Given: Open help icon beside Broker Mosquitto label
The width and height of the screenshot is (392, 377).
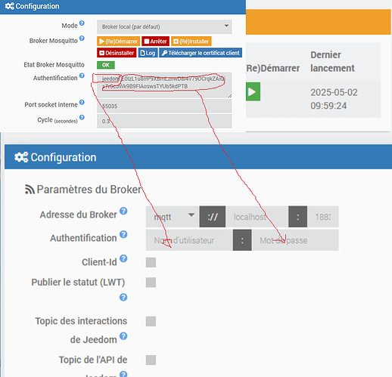Looking at the screenshot, I should click(82, 39).
